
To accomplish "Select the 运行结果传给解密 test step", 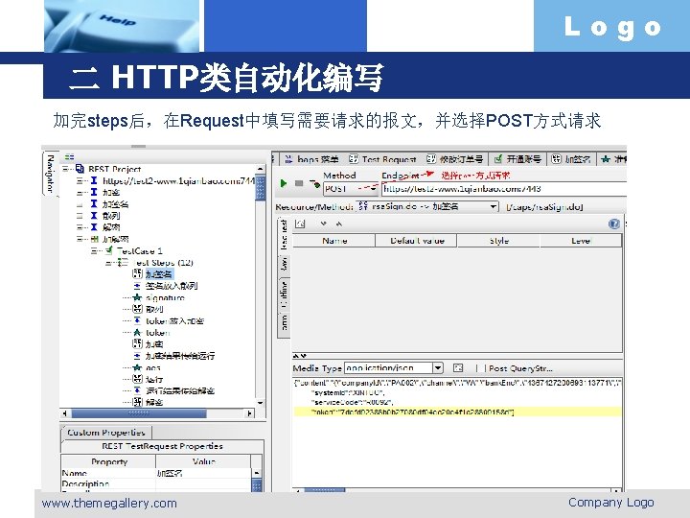I will [180, 390].
